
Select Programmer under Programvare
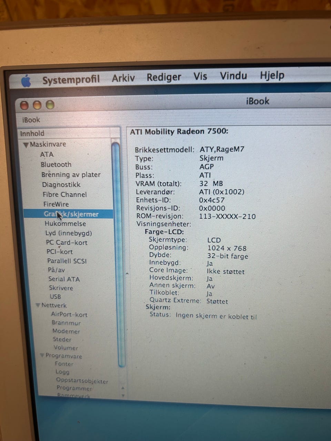click(74, 388)
